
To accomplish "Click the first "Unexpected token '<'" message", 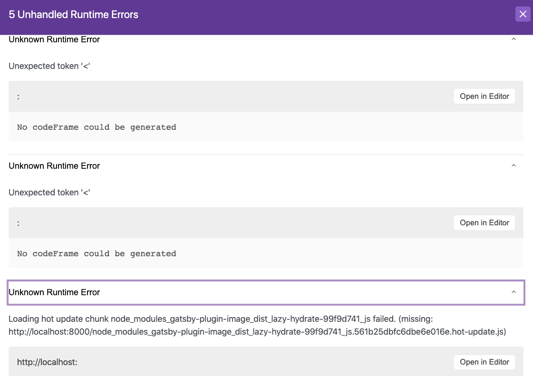I will tap(49, 66).
